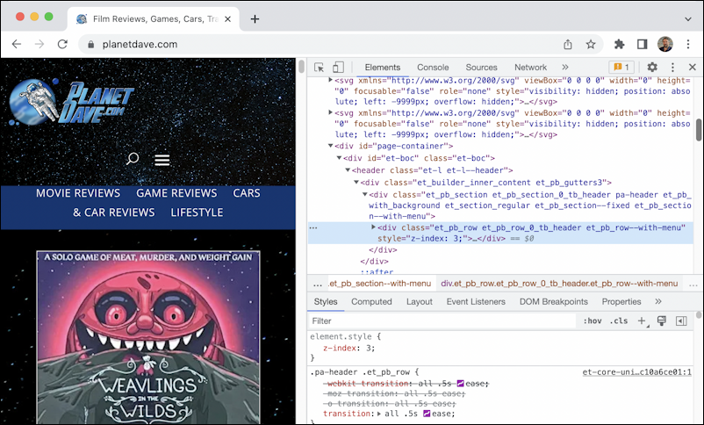View site information lock icon
The image size is (704, 425).
[90, 44]
